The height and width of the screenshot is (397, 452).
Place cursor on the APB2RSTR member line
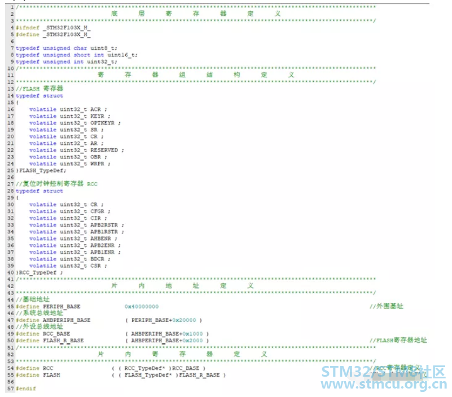click(76, 225)
